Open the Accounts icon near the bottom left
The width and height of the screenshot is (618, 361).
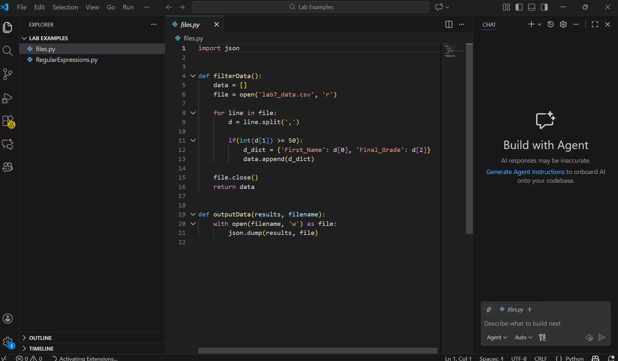[7, 318]
